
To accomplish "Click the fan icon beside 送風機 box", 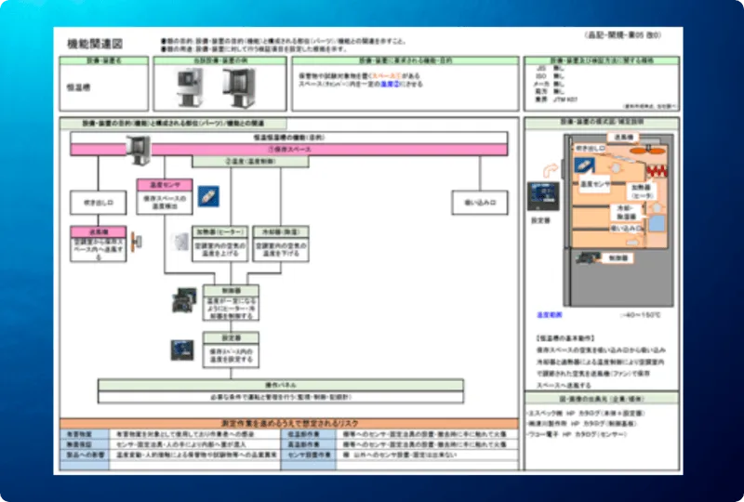I will pos(138,244).
